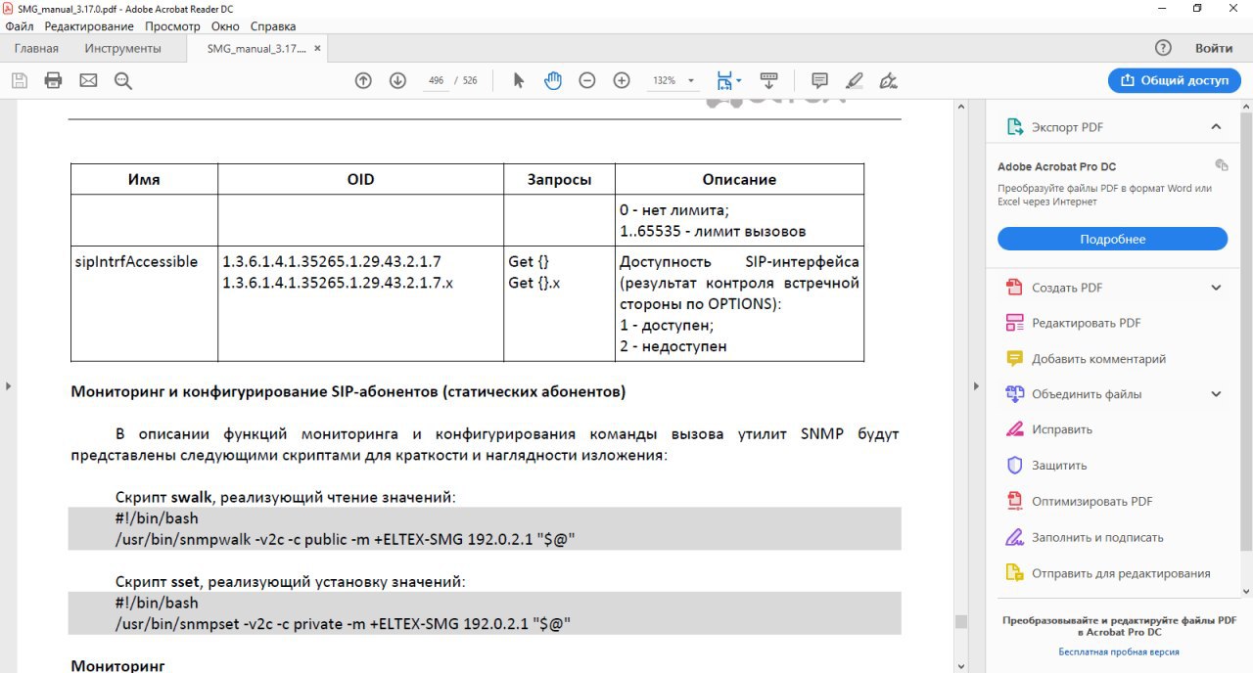
Task: Click the snmpwalk command line
Action: (344, 539)
